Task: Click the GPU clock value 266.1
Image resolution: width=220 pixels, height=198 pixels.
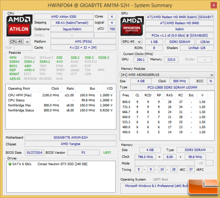Action: (x=141, y=59)
